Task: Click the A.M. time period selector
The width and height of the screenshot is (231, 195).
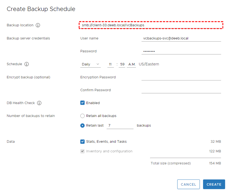Action: [131, 64]
